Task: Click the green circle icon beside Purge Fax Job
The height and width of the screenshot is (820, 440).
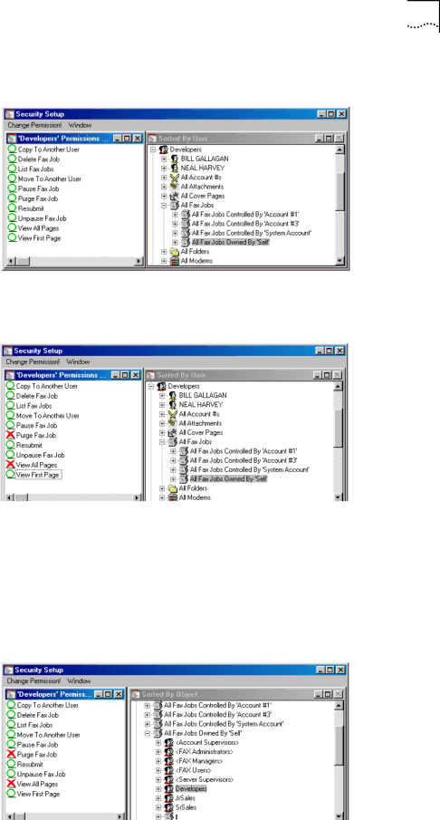Action: [x=12, y=198]
